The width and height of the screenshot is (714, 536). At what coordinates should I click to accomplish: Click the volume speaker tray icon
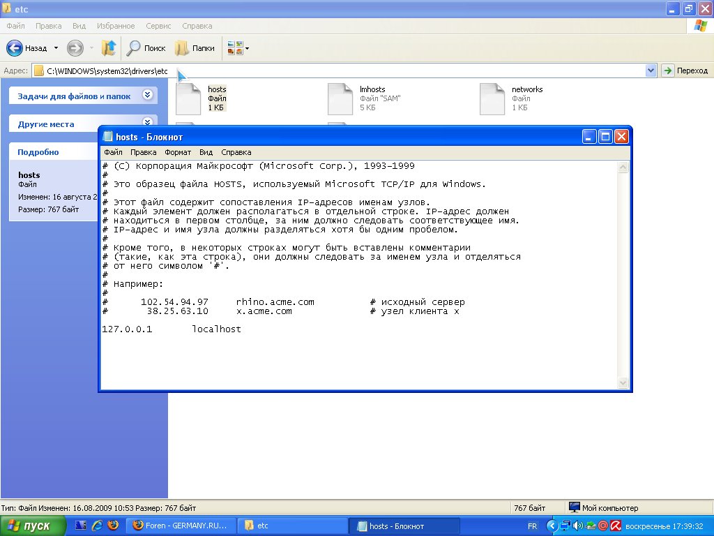pos(578,526)
